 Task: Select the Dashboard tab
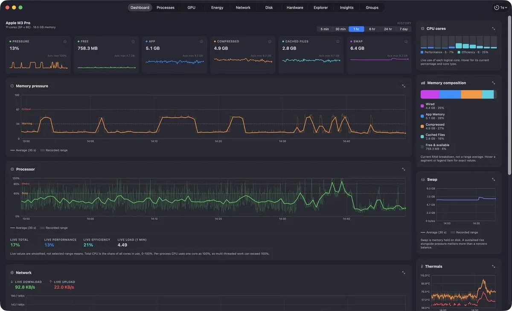pos(140,8)
